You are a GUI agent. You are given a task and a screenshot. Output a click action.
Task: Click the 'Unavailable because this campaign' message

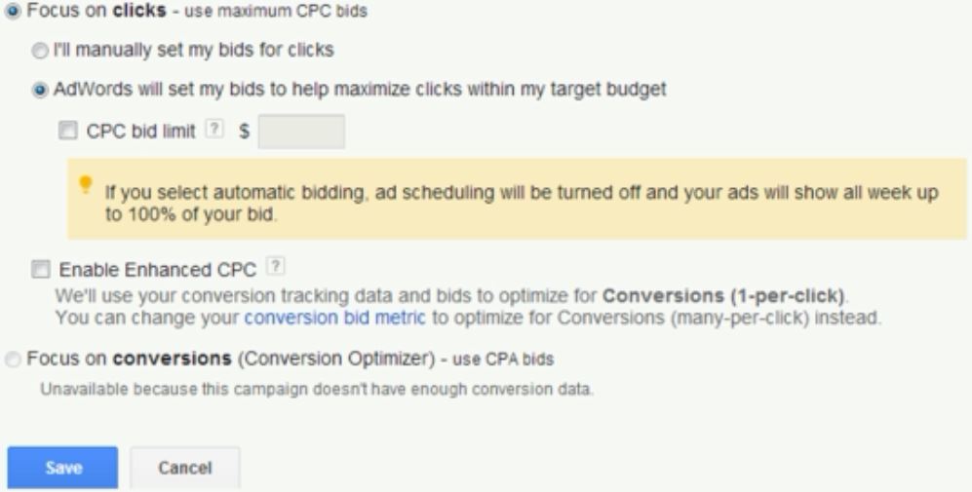coord(317,390)
